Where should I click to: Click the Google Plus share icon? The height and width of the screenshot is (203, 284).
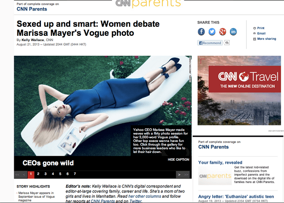click(x=223, y=32)
